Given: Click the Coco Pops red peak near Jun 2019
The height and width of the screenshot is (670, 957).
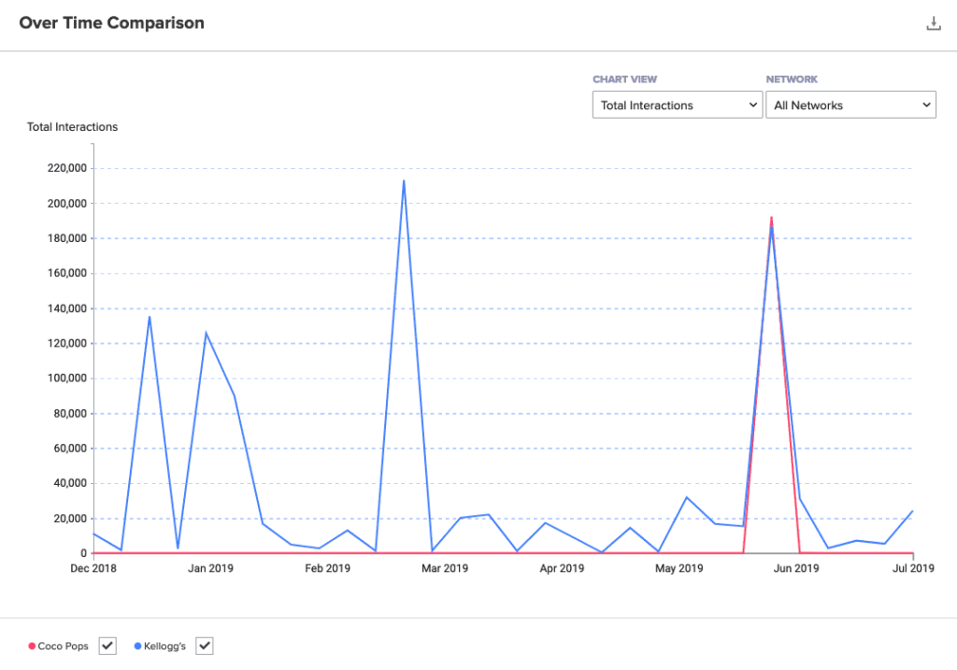Looking at the screenshot, I should tap(771, 219).
